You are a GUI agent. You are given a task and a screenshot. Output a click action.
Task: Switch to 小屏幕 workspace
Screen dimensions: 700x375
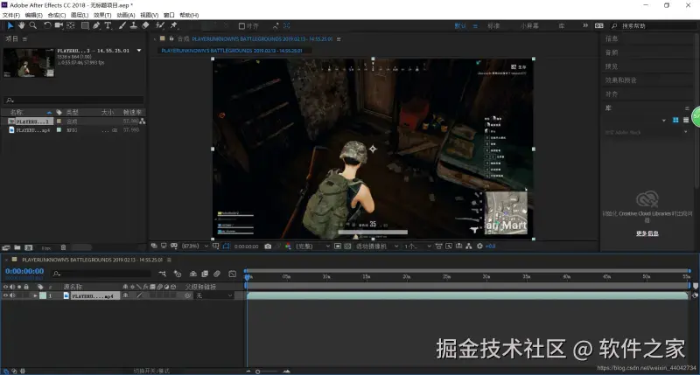[529, 26]
